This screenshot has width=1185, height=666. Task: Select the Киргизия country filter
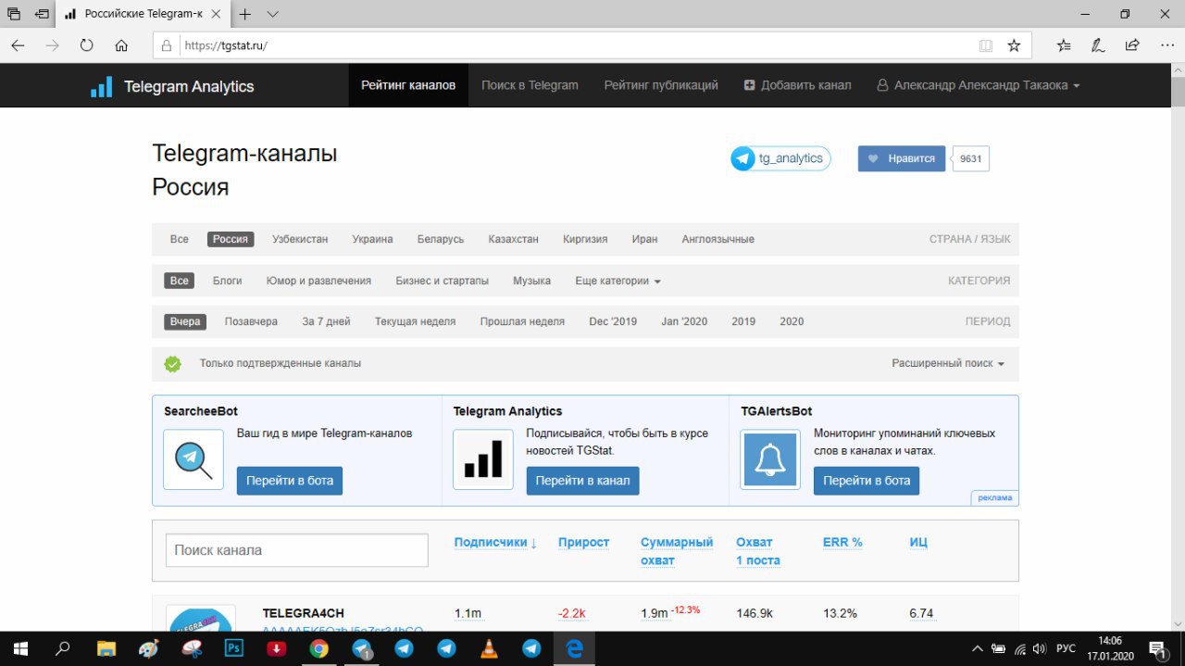[x=585, y=239]
